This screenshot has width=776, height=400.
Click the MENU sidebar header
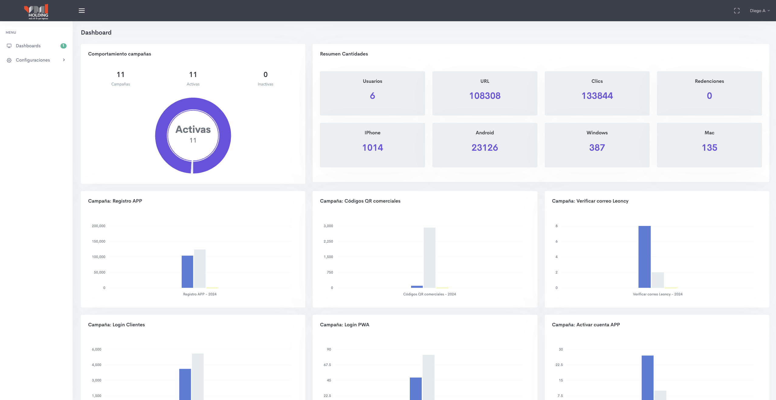coord(11,32)
